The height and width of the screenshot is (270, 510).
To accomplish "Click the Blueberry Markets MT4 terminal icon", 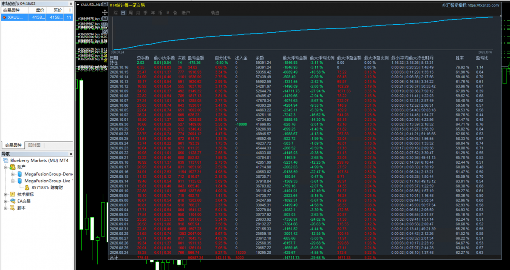I will (x=5, y=160).
